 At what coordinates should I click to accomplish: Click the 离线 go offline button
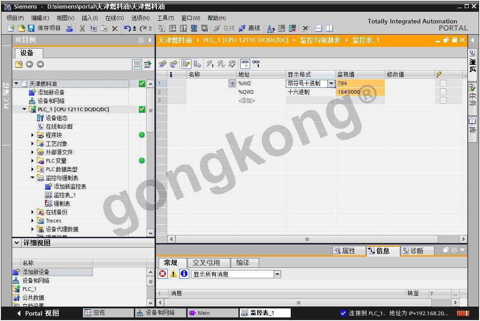[250, 28]
